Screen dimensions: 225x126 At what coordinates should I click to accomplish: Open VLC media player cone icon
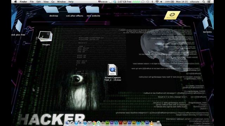[152, 122]
